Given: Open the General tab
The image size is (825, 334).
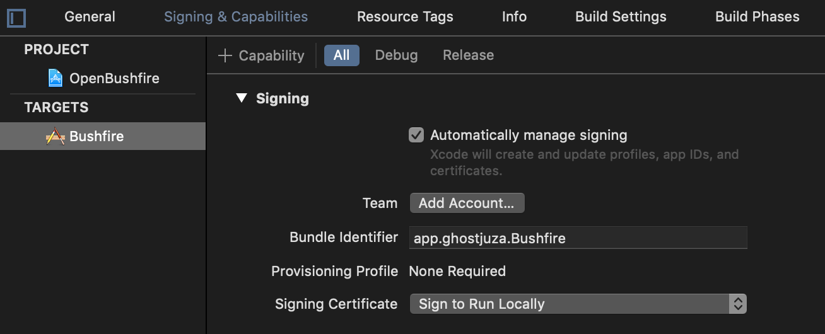Looking at the screenshot, I should click(90, 17).
